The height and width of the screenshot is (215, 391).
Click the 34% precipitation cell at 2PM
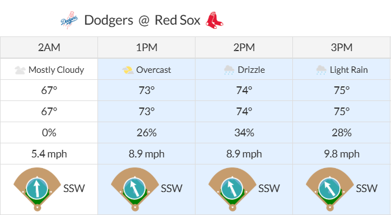tap(244, 133)
